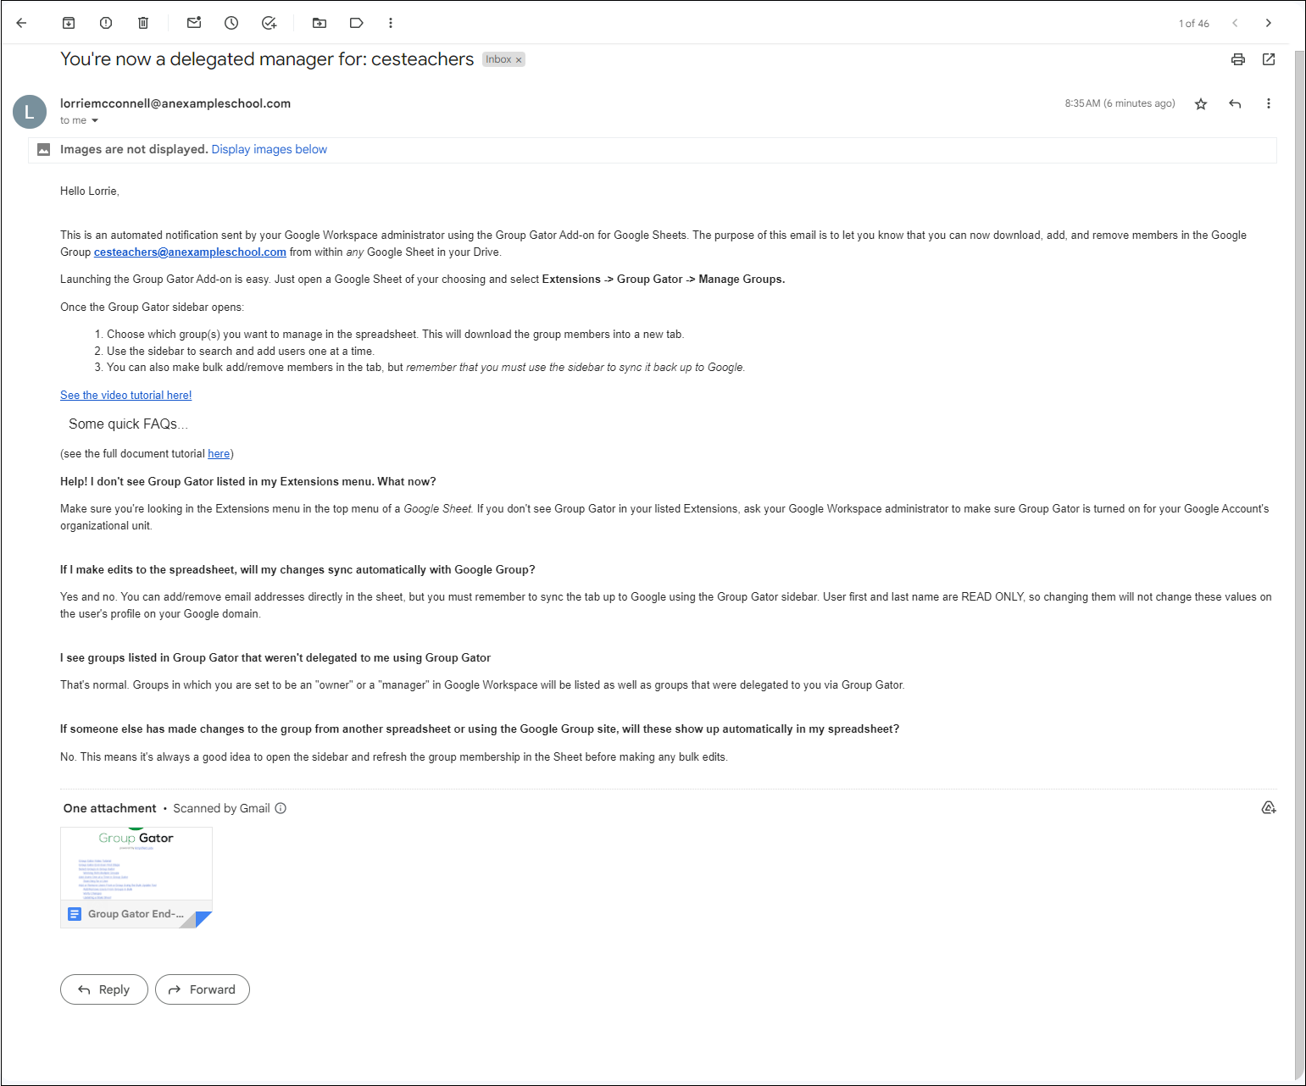The height and width of the screenshot is (1086, 1306).
Task: Click the "Hello Lorrie," greeting text
Action: 90,191
